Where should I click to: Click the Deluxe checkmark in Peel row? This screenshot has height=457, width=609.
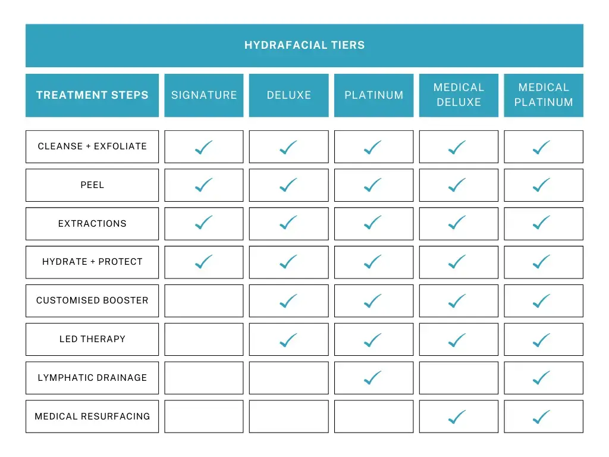tap(288, 185)
